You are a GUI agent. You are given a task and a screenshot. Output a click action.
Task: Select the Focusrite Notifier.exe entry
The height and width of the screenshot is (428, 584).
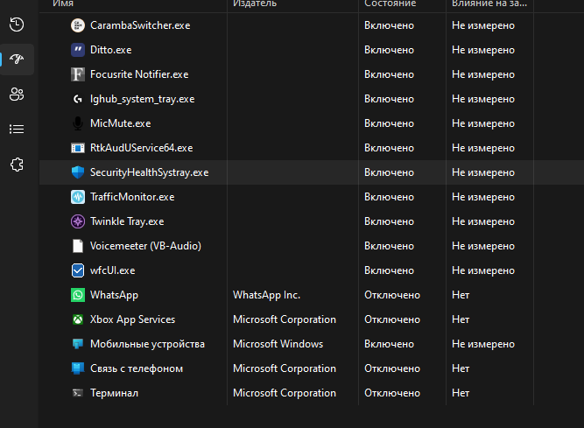139,74
